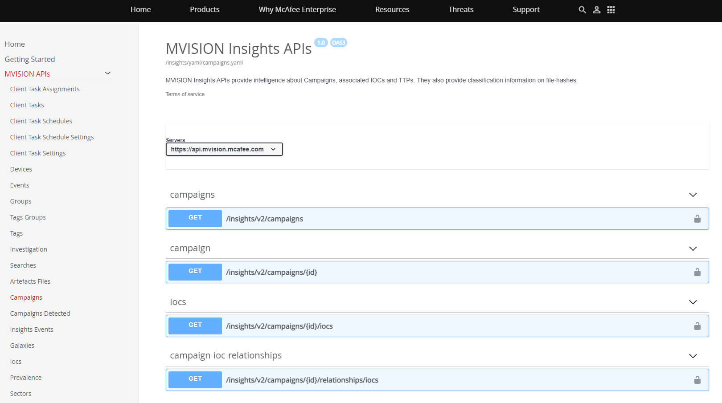Click lock icon on /insights/v2/campaigns endpoint
This screenshot has width=722, height=403.
coord(697,219)
